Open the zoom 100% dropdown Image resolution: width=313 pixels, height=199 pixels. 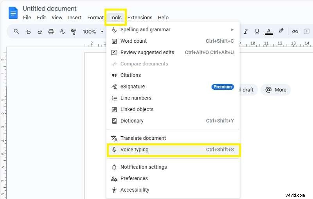pyautogui.click(x=93, y=32)
